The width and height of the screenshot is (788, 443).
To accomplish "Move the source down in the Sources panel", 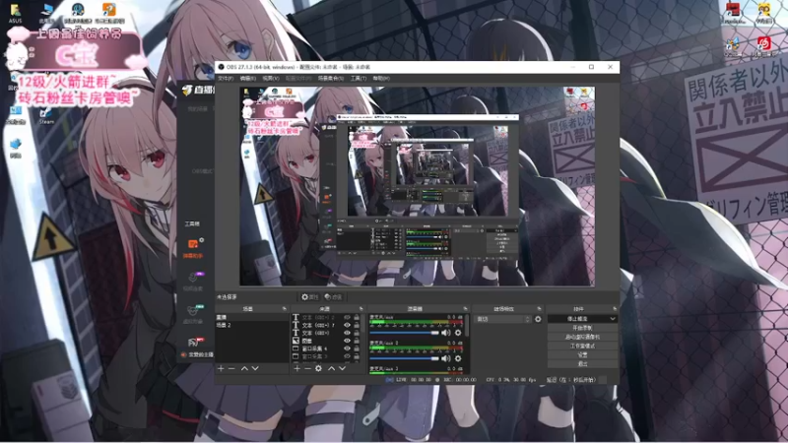I will (x=342, y=368).
